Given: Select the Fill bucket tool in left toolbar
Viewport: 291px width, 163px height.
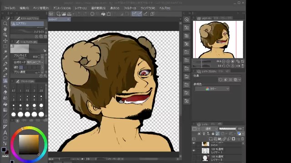Looking at the screenshot, I should point(5,104).
